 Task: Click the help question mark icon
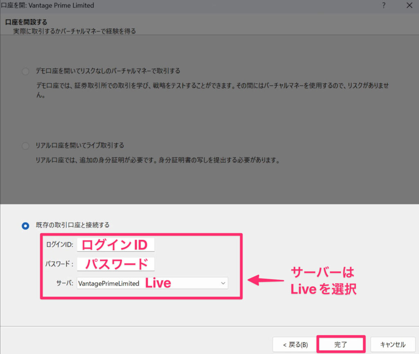[x=384, y=5]
